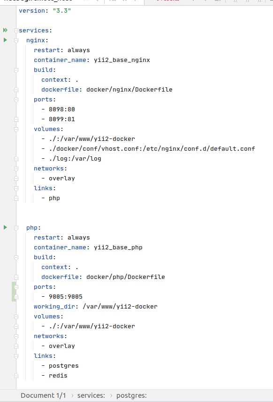273x402 pixels.
Task: Click fold end marker beside 8099:81 line
Action: (x=16, y=119)
